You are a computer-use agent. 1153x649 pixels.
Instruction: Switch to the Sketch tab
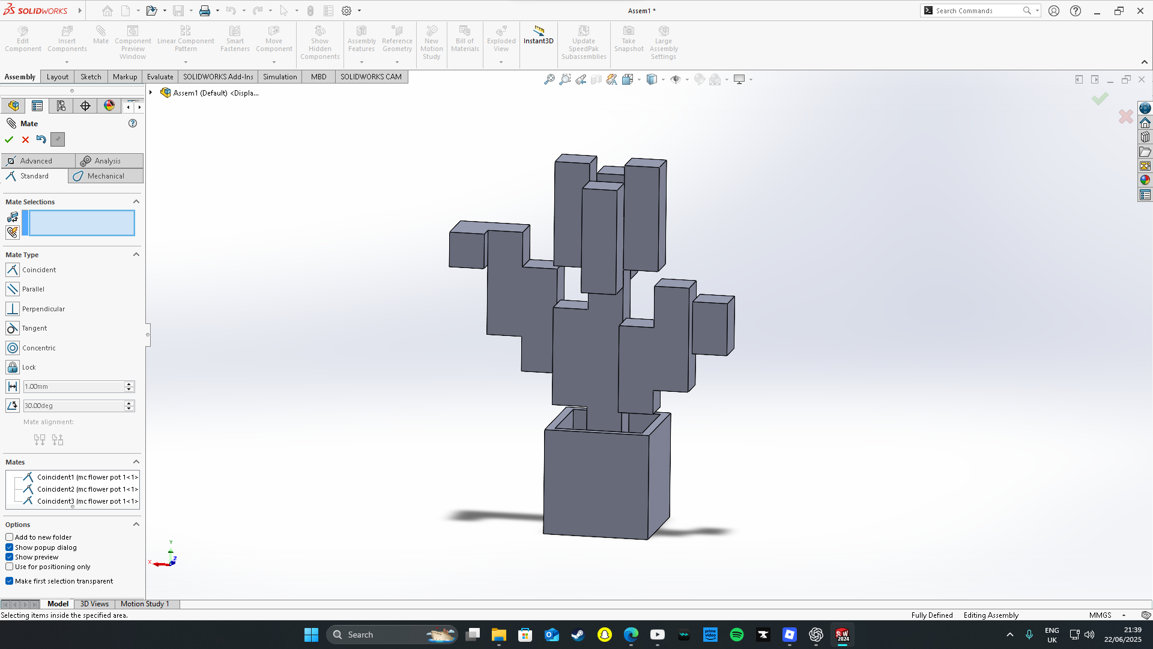pyautogui.click(x=91, y=77)
